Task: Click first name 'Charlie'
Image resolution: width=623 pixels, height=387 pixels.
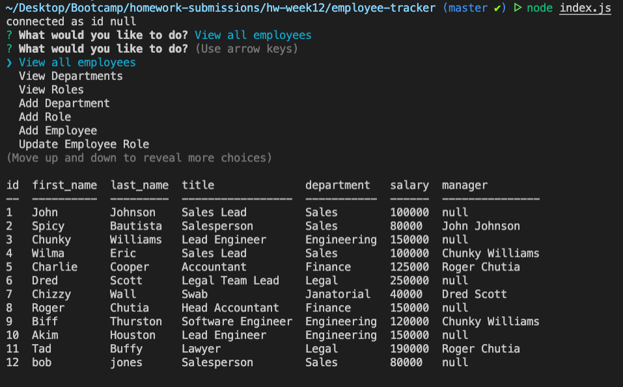Action: pyautogui.click(x=55, y=267)
